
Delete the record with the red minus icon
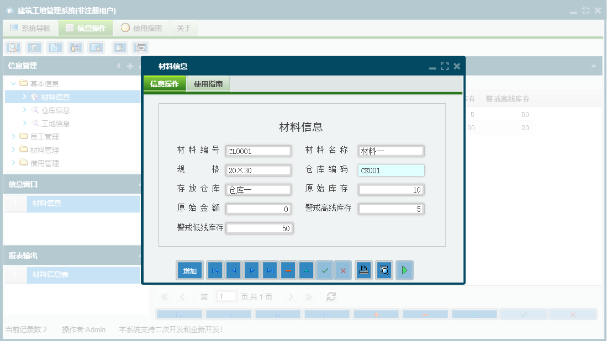[288, 270]
